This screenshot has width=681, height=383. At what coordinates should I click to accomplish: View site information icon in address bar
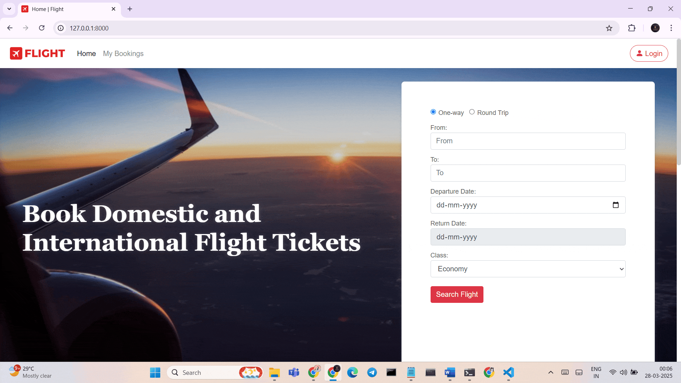click(61, 28)
